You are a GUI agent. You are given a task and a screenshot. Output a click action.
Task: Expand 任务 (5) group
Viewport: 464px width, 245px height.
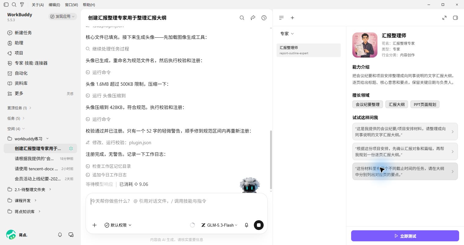(16, 118)
